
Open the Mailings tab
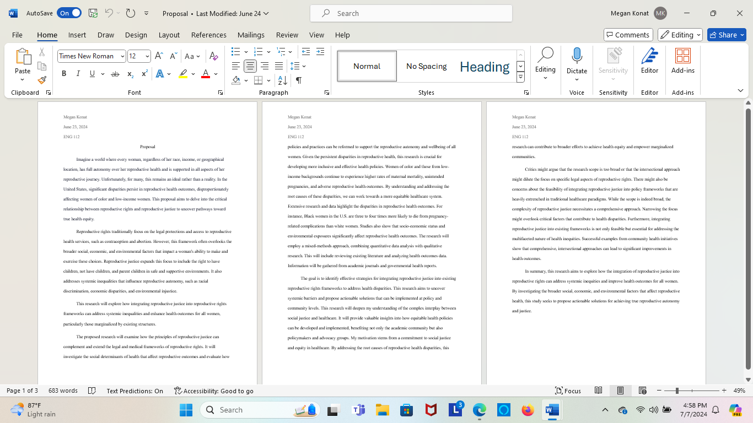(x=251, y=35)
